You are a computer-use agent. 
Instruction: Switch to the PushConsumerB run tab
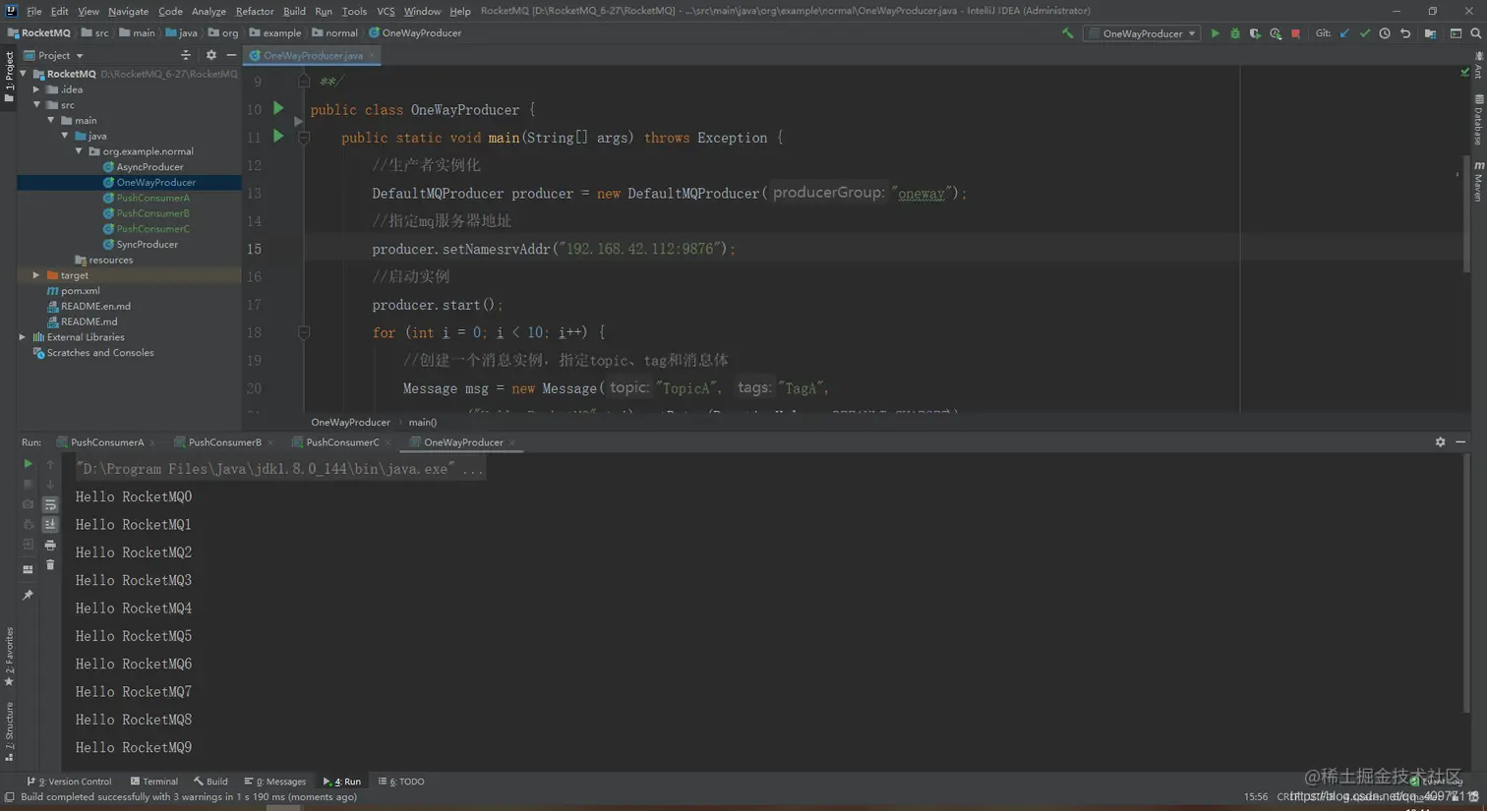click(225, 442)
